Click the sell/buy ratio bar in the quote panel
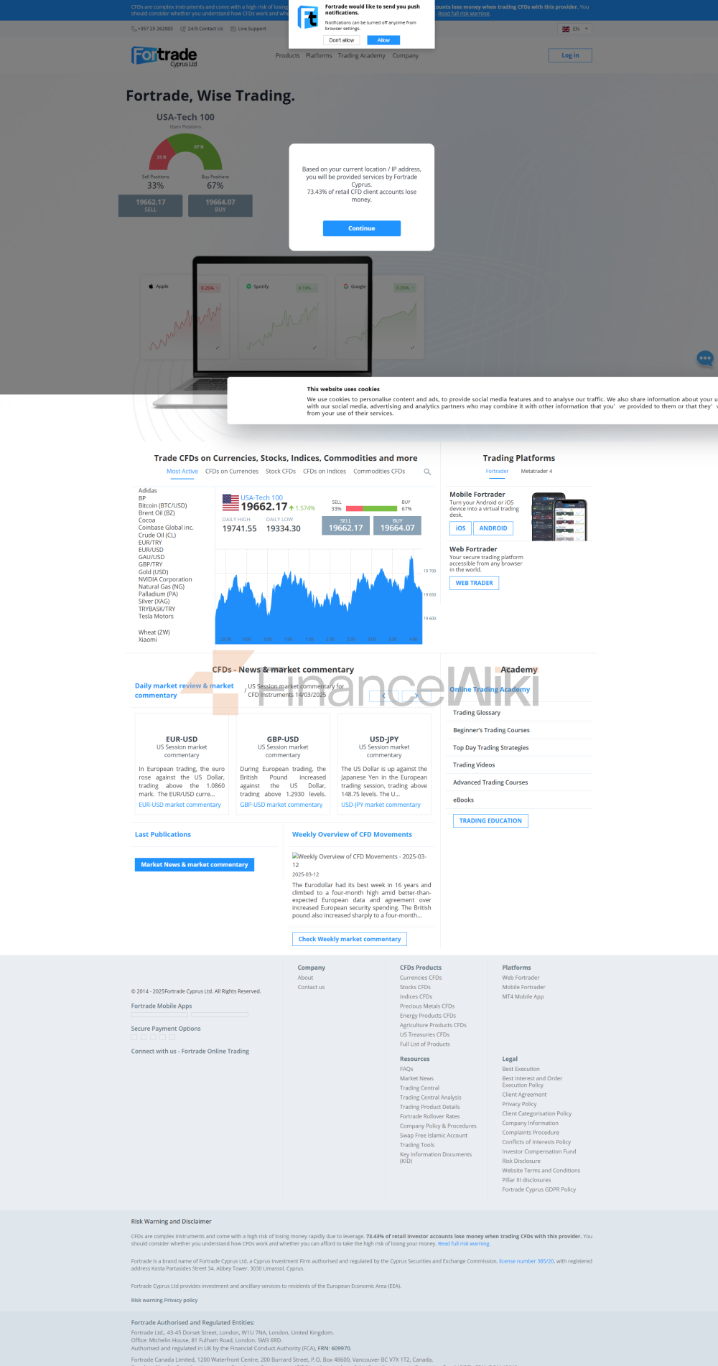This screenshot has height=1366, width=718. click(371, 509)
